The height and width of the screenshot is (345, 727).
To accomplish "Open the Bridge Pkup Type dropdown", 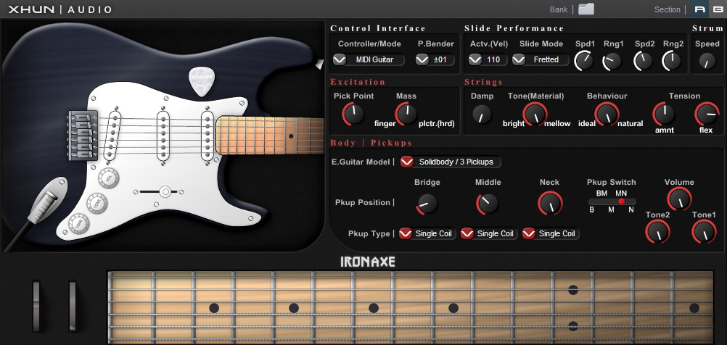I will click(x=427, y=234).
